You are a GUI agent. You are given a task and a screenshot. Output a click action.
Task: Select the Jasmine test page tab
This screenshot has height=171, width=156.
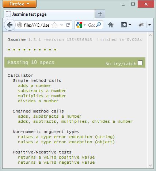tap(49, 14)
